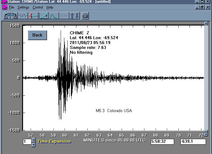Viewport: 212px width, 154px height.
Task: Select the gray waveform filter icon
Action: [x=23, y=15]
